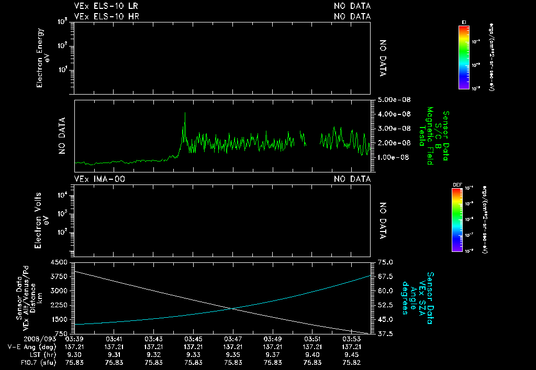This screenshot has width=536, height=370.
Task: Click the '37.5' SZA tick label
Action: click(385, 333)
